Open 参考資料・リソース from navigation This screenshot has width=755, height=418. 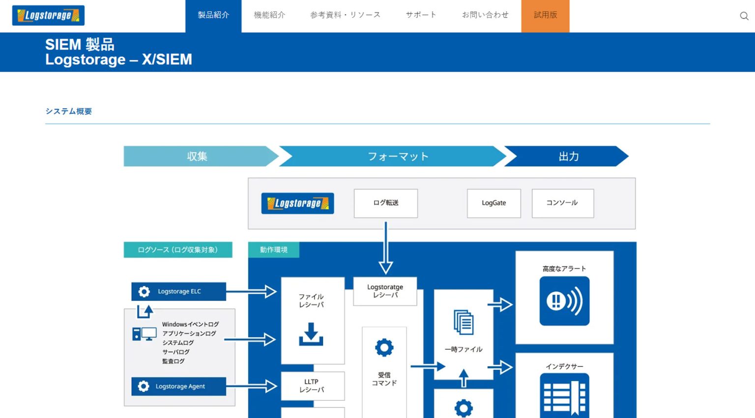[x=344, y=15]
